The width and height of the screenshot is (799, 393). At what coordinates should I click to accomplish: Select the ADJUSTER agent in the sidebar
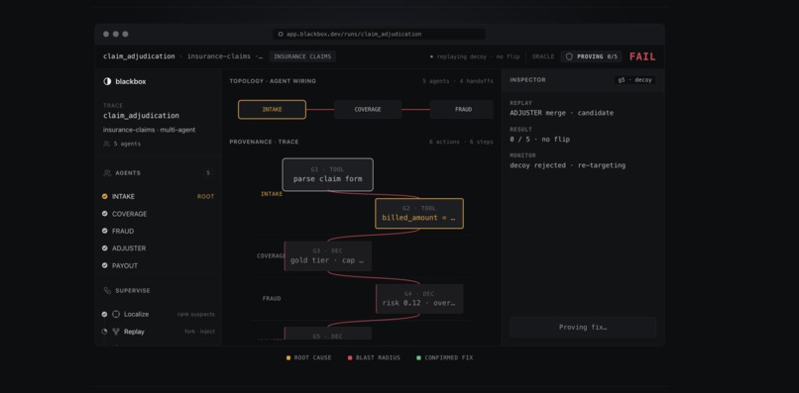158,248
